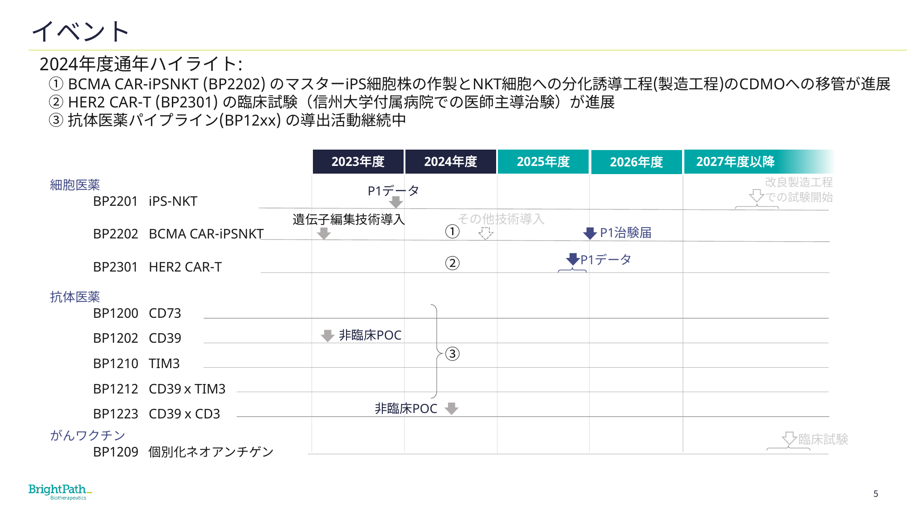Click the outlined arrow beside 臨床試験
Screen dimensions: 907x510
[790, 439]
